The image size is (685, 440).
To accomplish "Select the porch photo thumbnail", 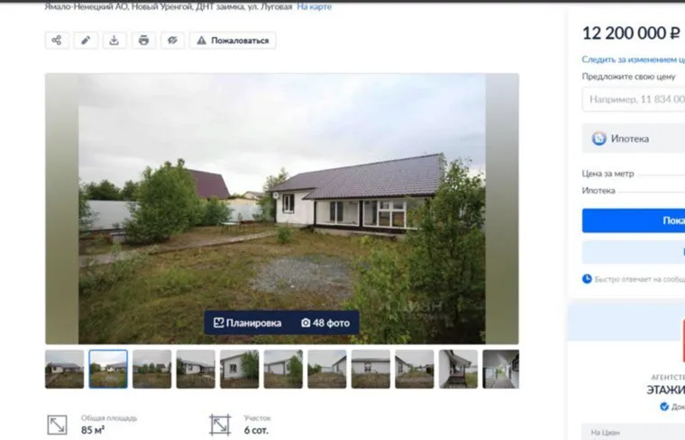I will click(x=458, y=369).
